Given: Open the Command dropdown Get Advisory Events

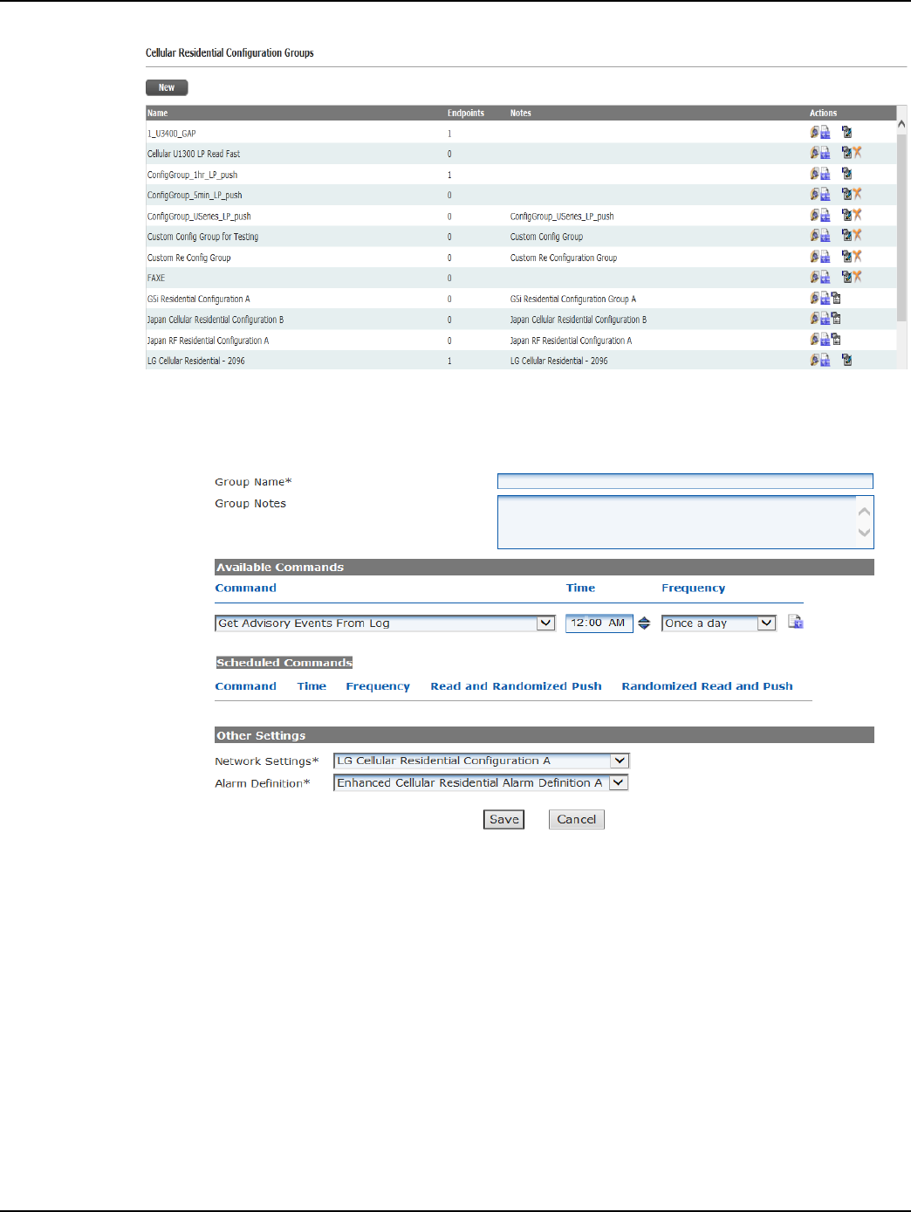Looking at the screenshot, I should click(385, 623).
